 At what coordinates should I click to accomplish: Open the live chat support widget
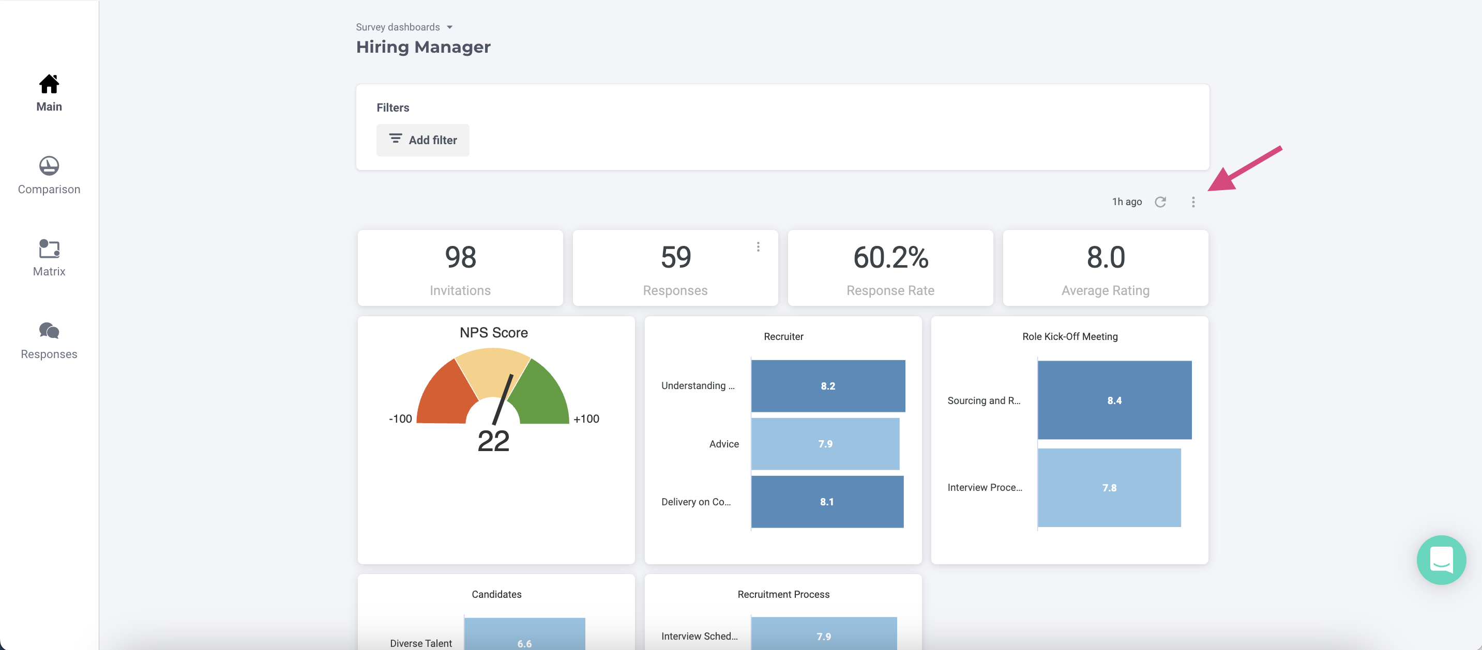coord(1441,559)
